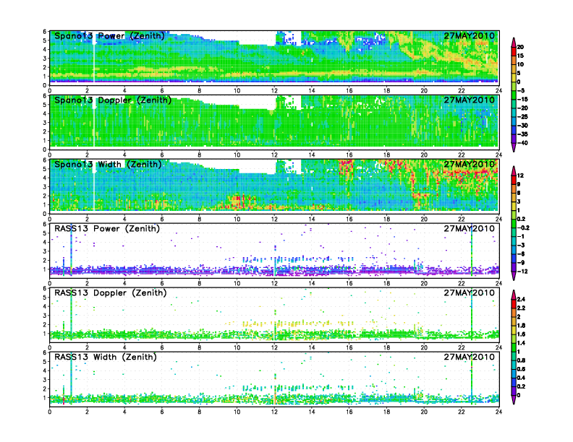Click the '-40' colorbar label
The width and height of the screenshot is (573, 442).
coord(522,143)
